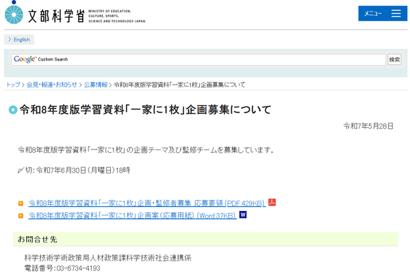
Task: Select department name 科学技術学術政策局人材政策課
Action: pos(75,258)
